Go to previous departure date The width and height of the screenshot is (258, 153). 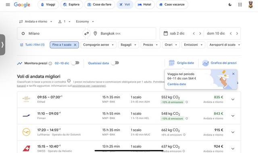[194, 34]
